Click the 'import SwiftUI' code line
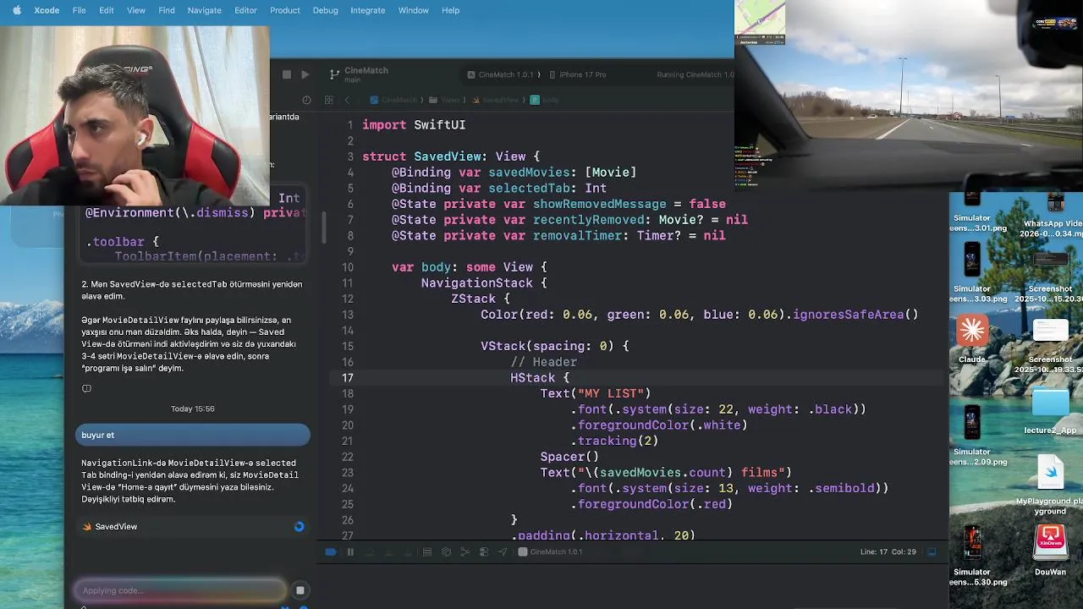 (414, 125)
